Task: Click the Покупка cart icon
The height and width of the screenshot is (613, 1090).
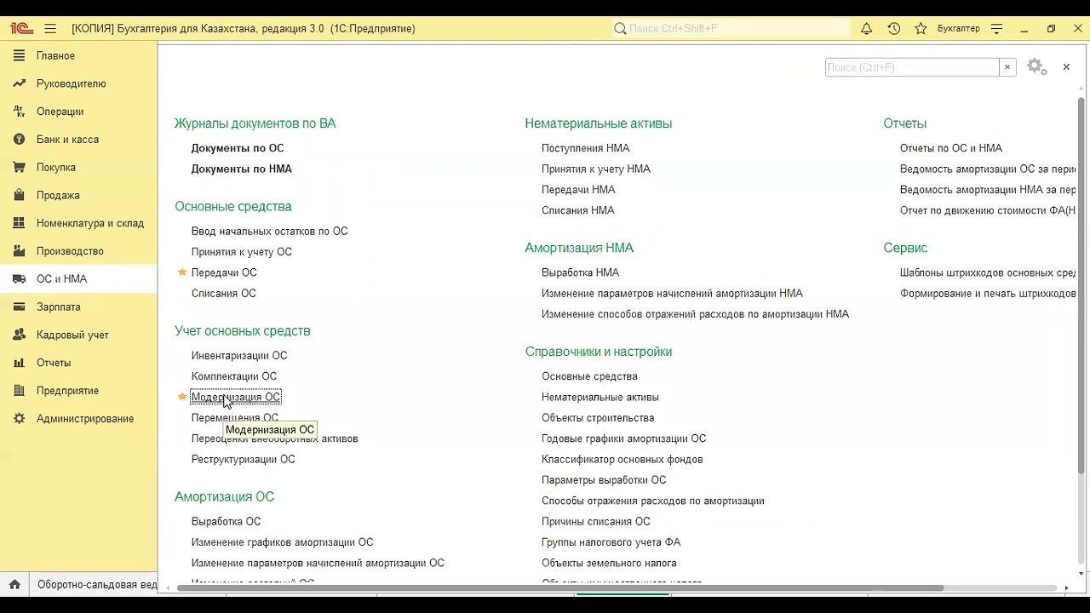Action: (x=19, y=168)
